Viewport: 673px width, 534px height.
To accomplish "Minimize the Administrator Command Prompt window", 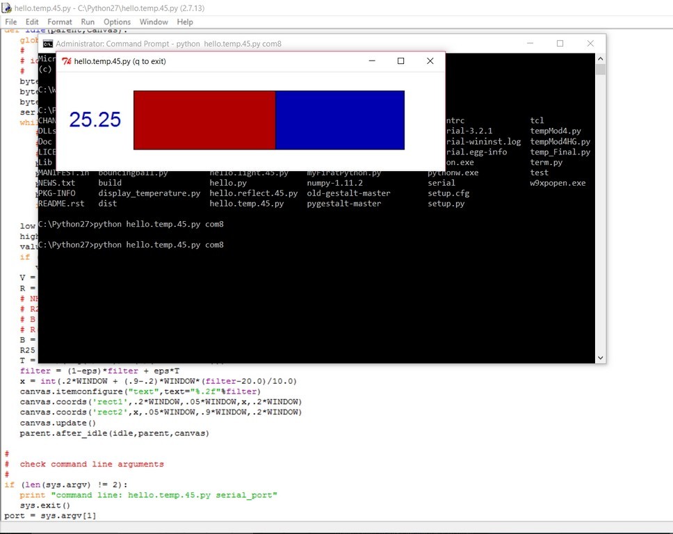I will point(530,43).
